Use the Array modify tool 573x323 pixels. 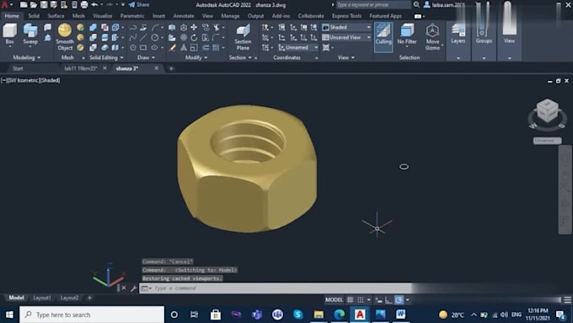217,47
